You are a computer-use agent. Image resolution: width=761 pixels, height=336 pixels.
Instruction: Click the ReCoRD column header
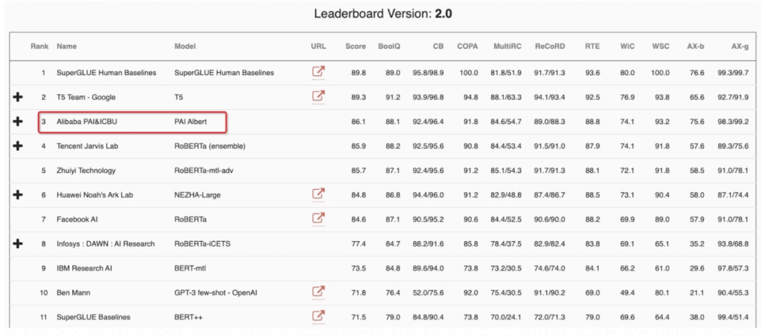pyautogui.click(x=550, y=46)
